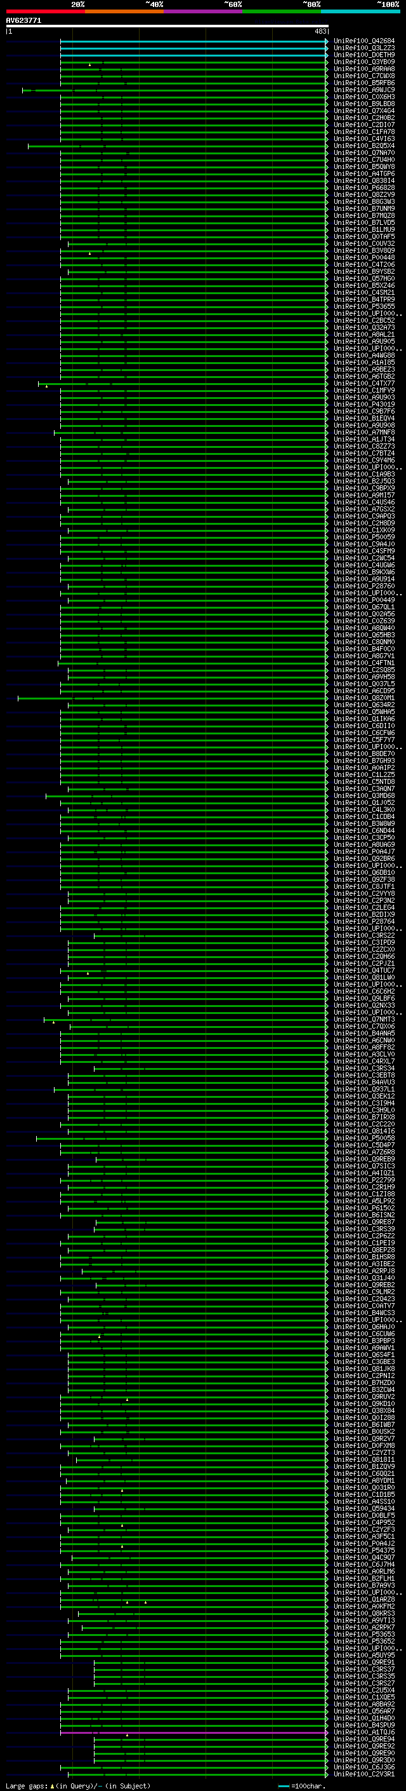This screenshot has height=1791, width=406.
Task: Open hit UniRef100_Q3L2Z3
Action: pos(364,48)
